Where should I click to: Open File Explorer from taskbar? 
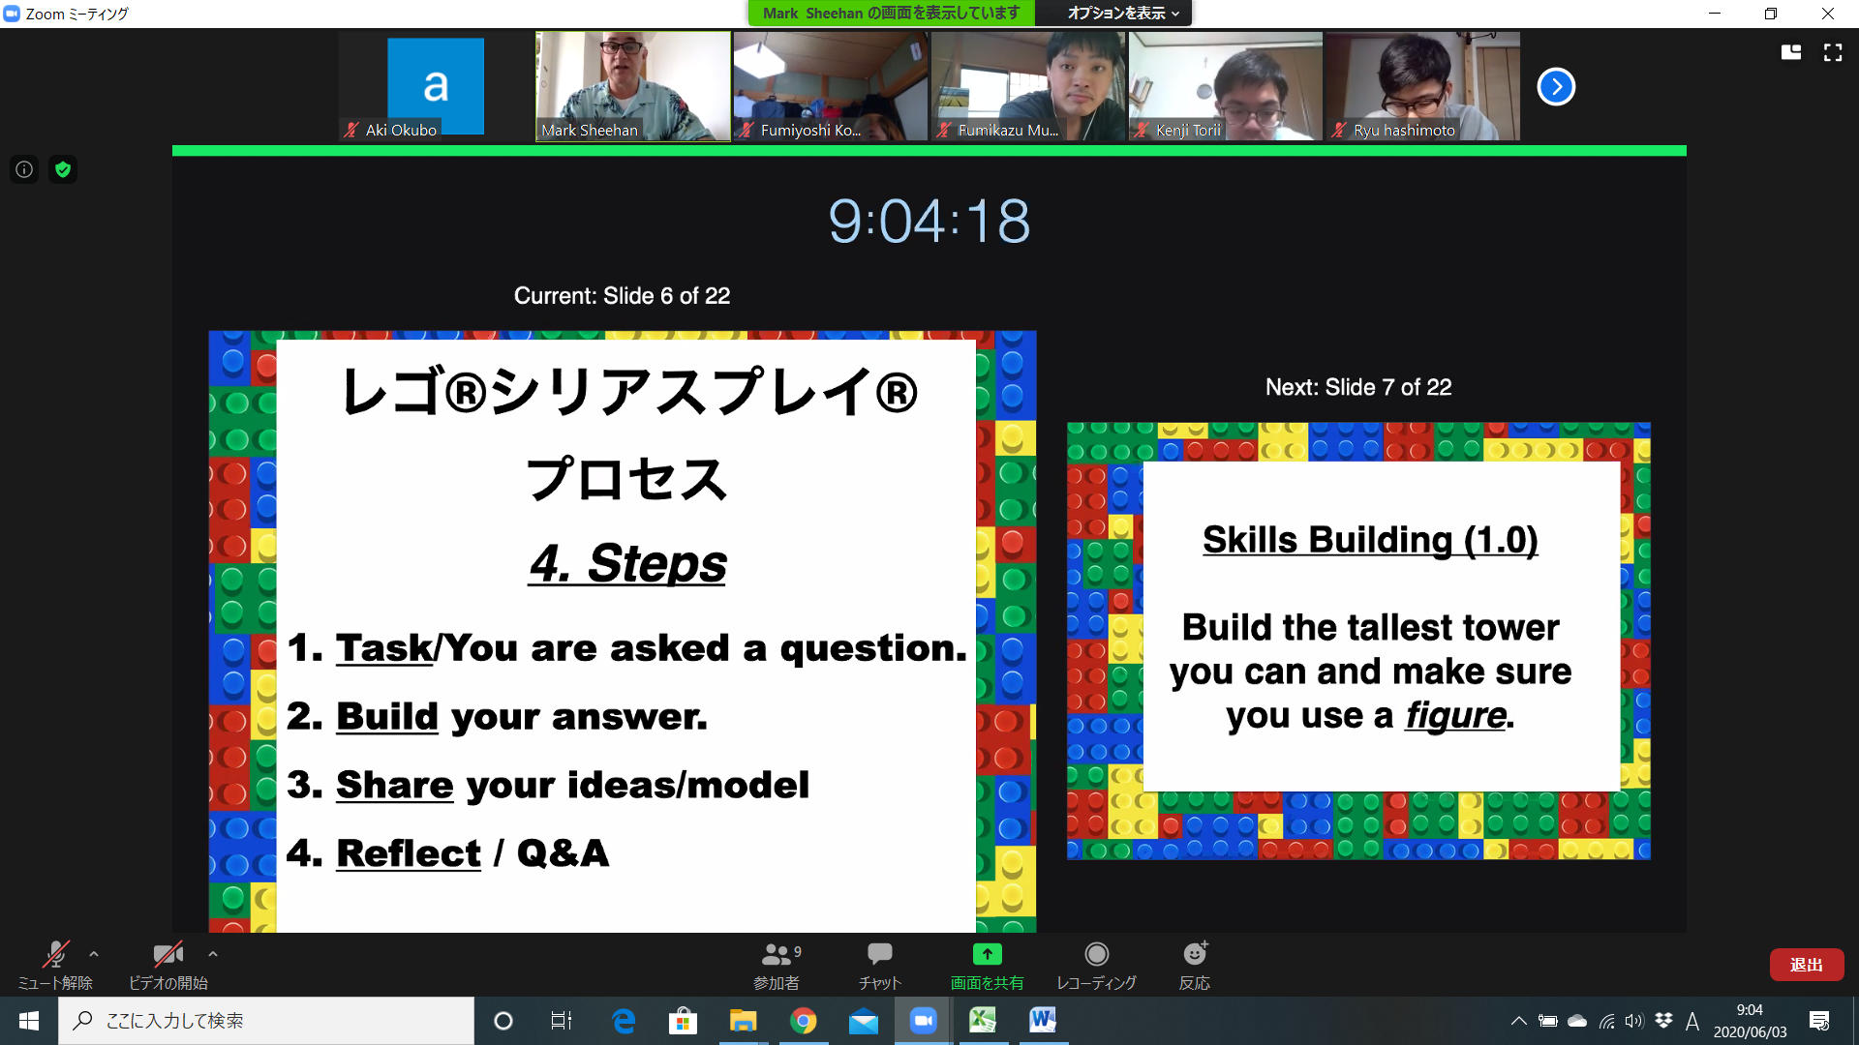(743, 1021)
